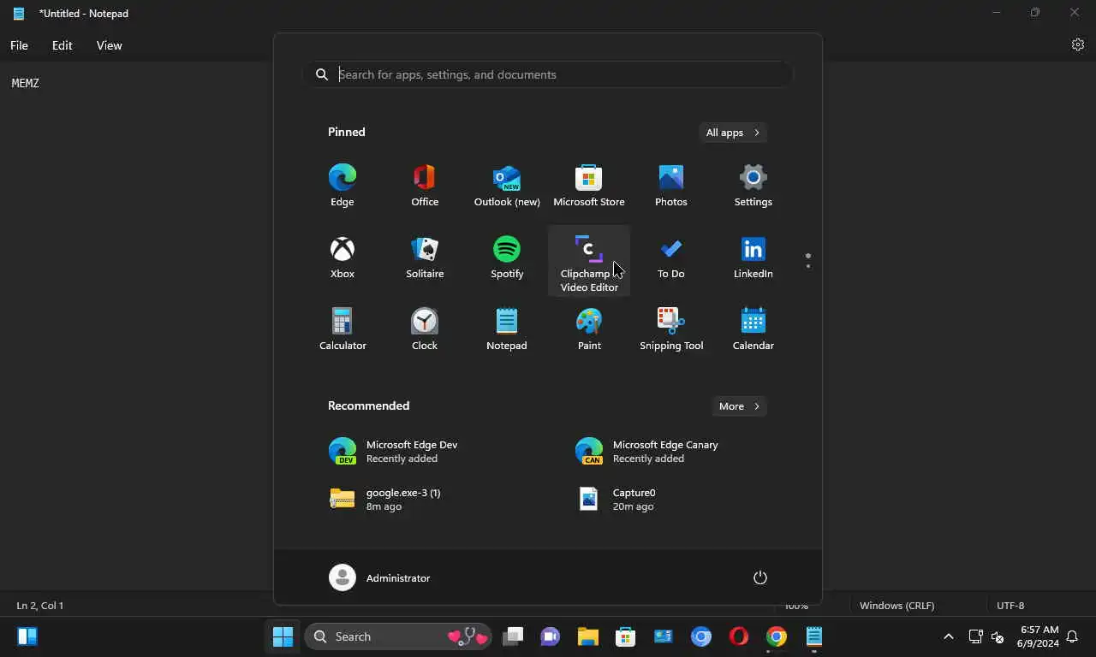Launch the Clock app
Viewport: 1096px width, 657px height.
tap(425, 329)
